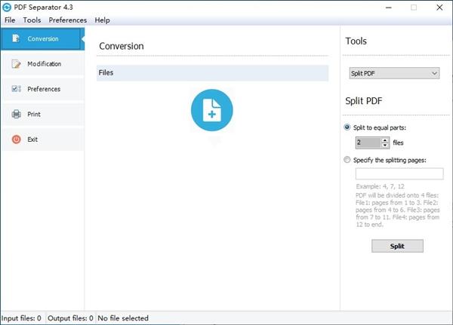Viewport: 453px width, 325px height.
Task: Click the Tools panel heading
Action: click(356, 41)
